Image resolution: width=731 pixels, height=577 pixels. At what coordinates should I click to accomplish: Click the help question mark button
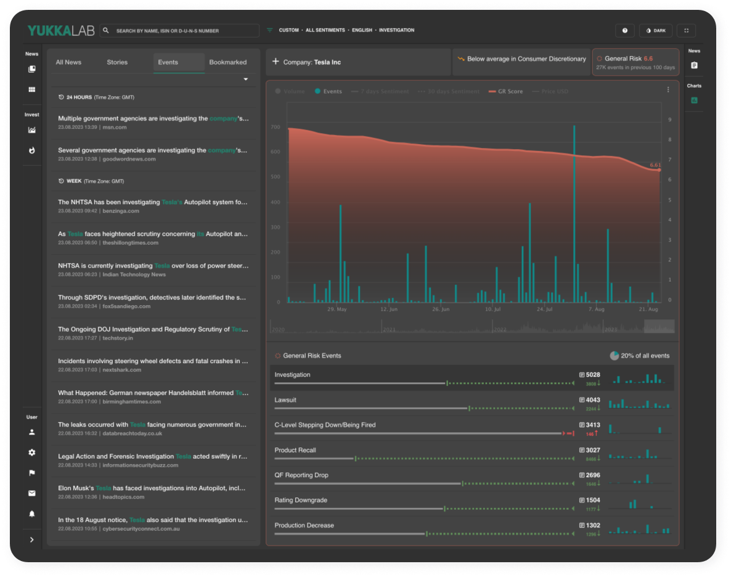[625, 30]
